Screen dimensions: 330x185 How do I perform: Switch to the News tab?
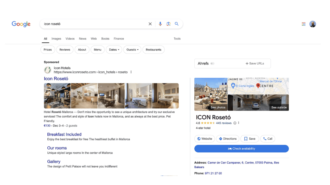(82, 39)
